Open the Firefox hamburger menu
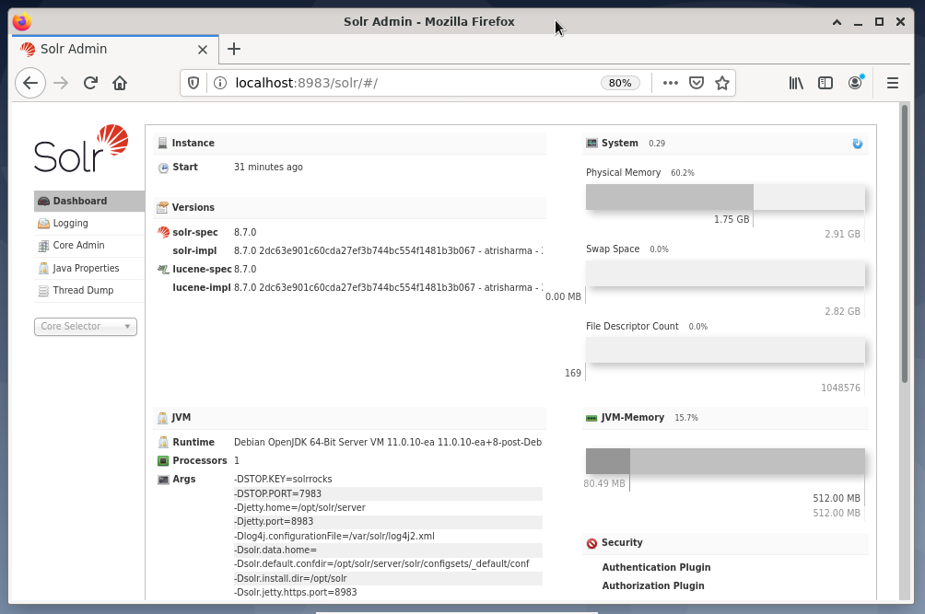The image size is (925, 614). [x=892, y=83]
